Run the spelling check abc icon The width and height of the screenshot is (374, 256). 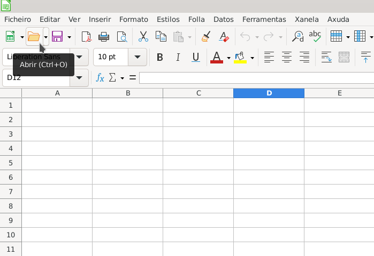(315, 37)
